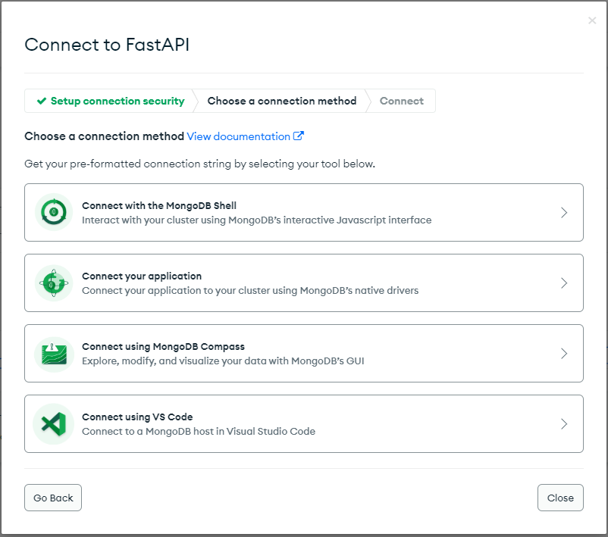Click the pre-formatted connection string instruction text
Image resolution: width=608 pixels, height=537 pixels.
(x=199, y=164)
